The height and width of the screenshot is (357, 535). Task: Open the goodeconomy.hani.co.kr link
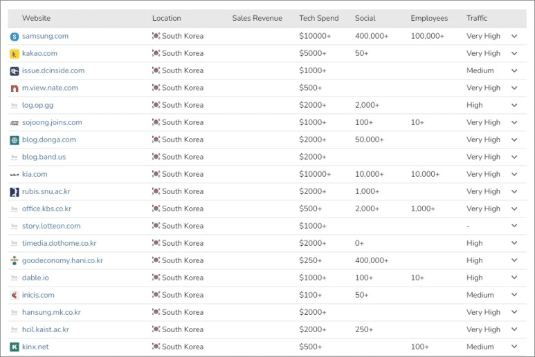pos(62,261)
